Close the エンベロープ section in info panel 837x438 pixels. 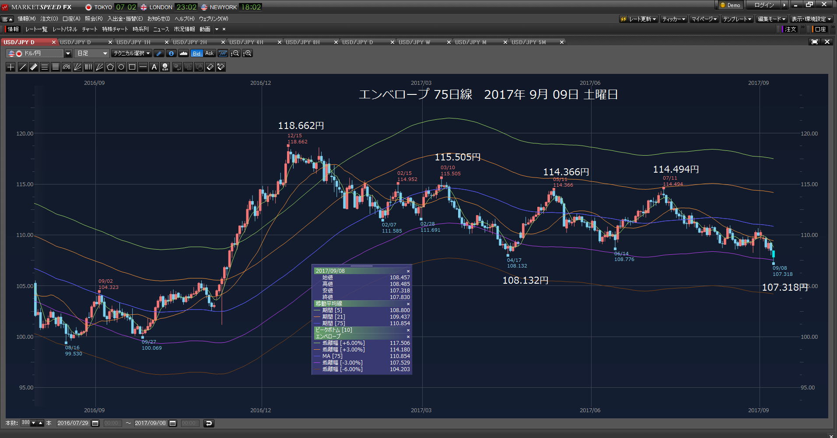pos(408,337)
